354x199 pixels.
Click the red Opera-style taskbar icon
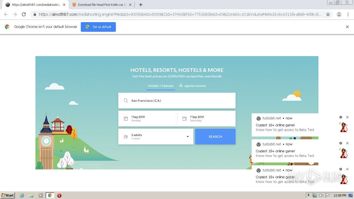pyautogui.click(x=59, y=195)
